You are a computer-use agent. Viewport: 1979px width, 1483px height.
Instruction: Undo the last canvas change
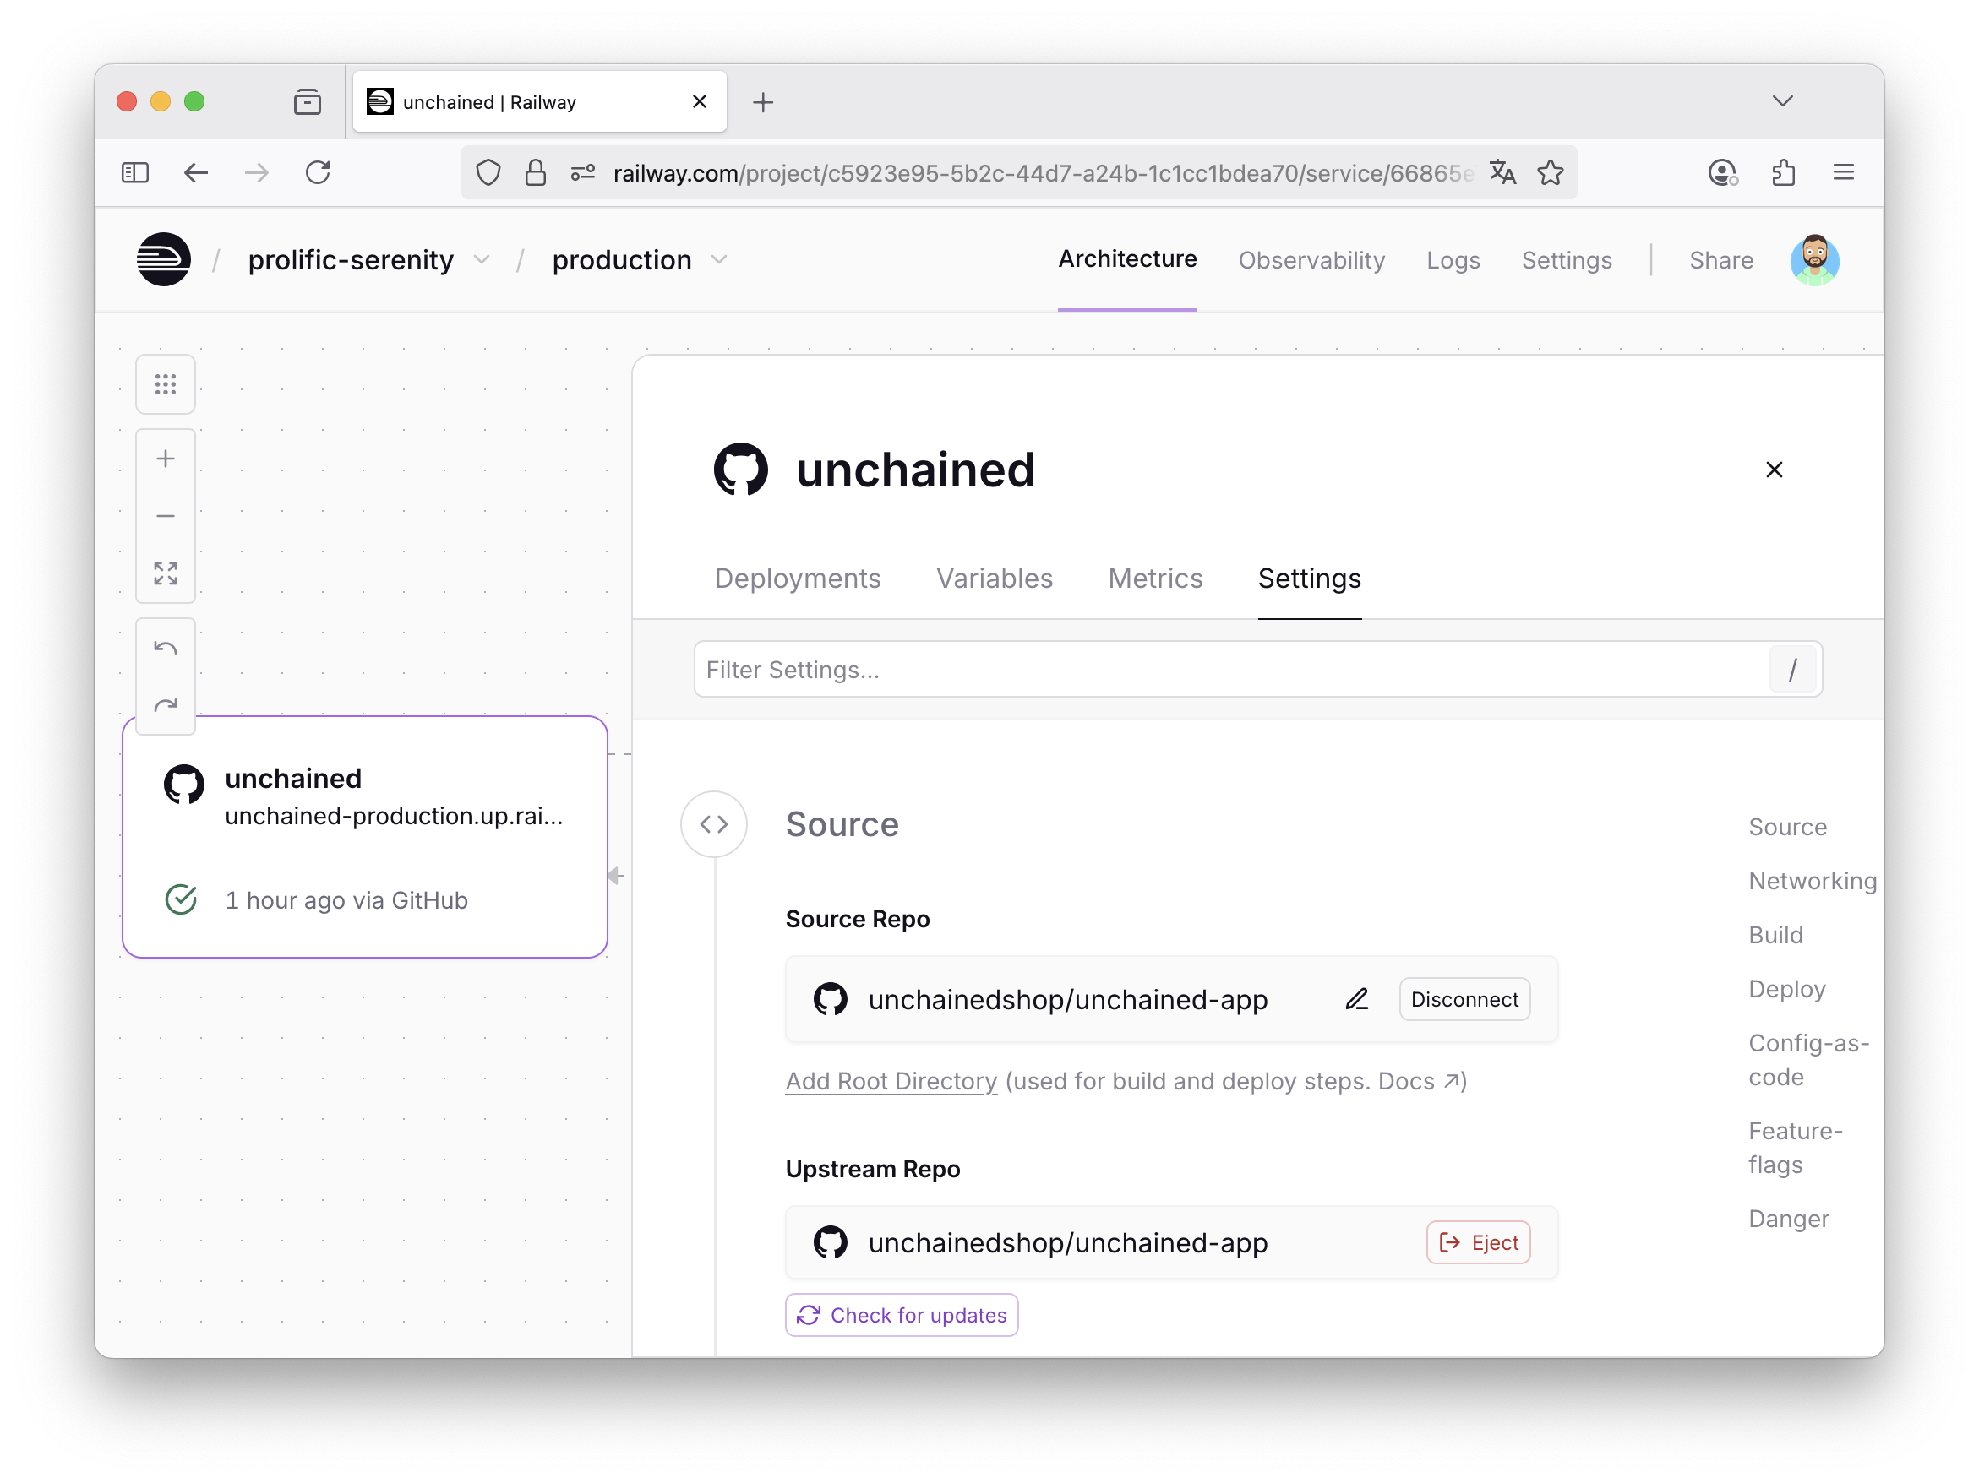tap(166, 648)
